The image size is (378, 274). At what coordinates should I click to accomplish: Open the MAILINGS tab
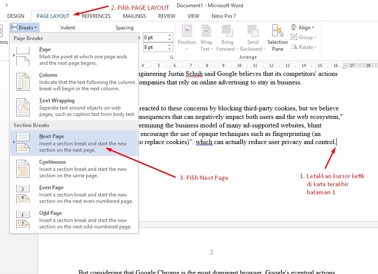134,16
